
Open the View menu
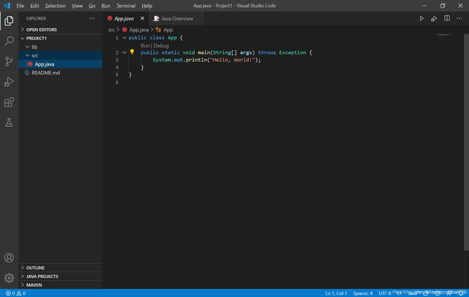[77, 6]
